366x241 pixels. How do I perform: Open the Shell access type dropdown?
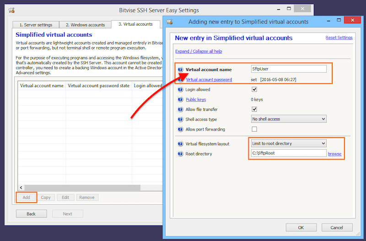click(289, 119)
